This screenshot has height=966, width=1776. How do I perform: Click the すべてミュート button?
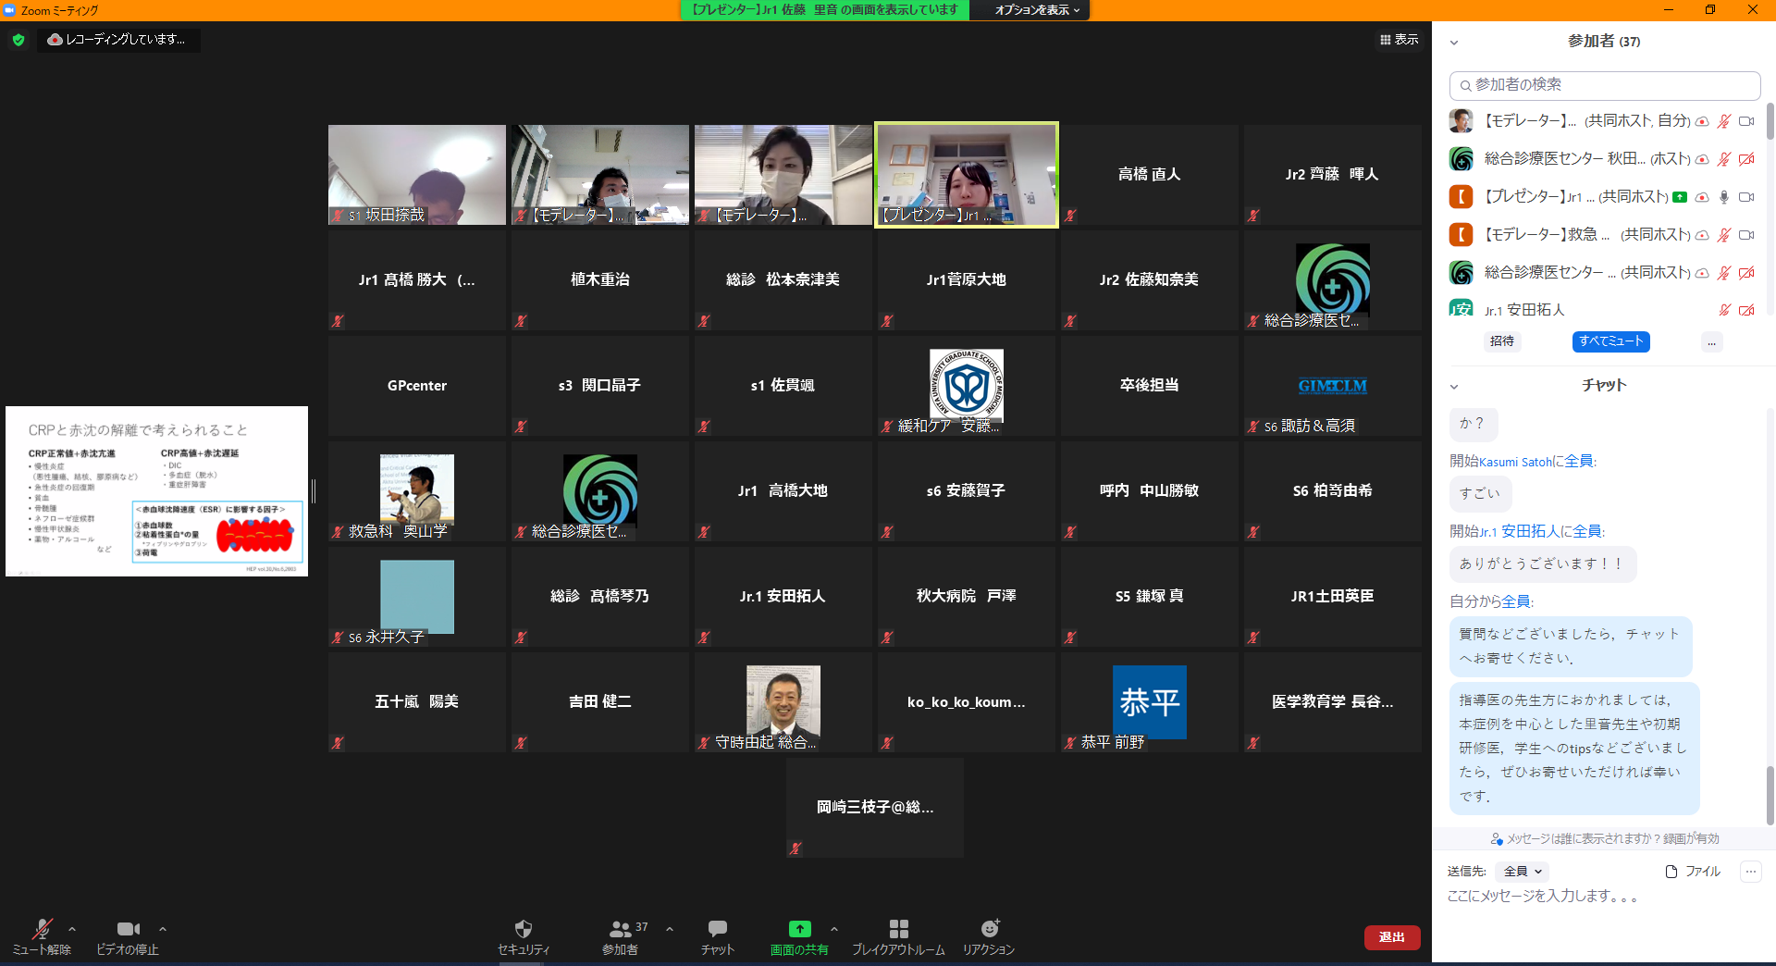[1610, 341]
